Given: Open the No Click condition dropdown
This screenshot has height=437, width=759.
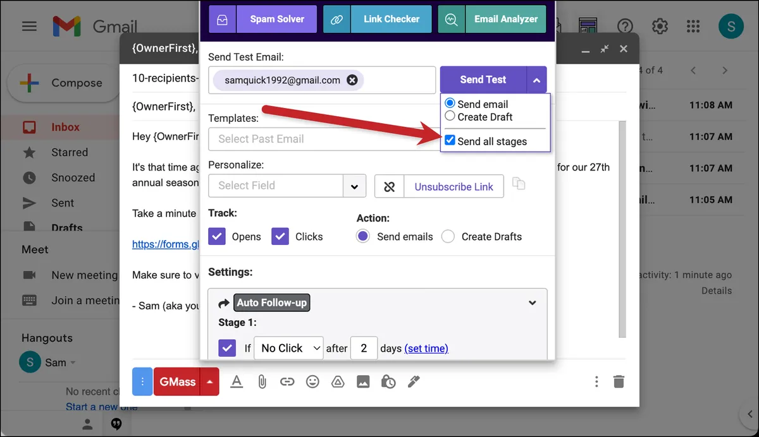Looking at the screenshot, I should point(288,348).
